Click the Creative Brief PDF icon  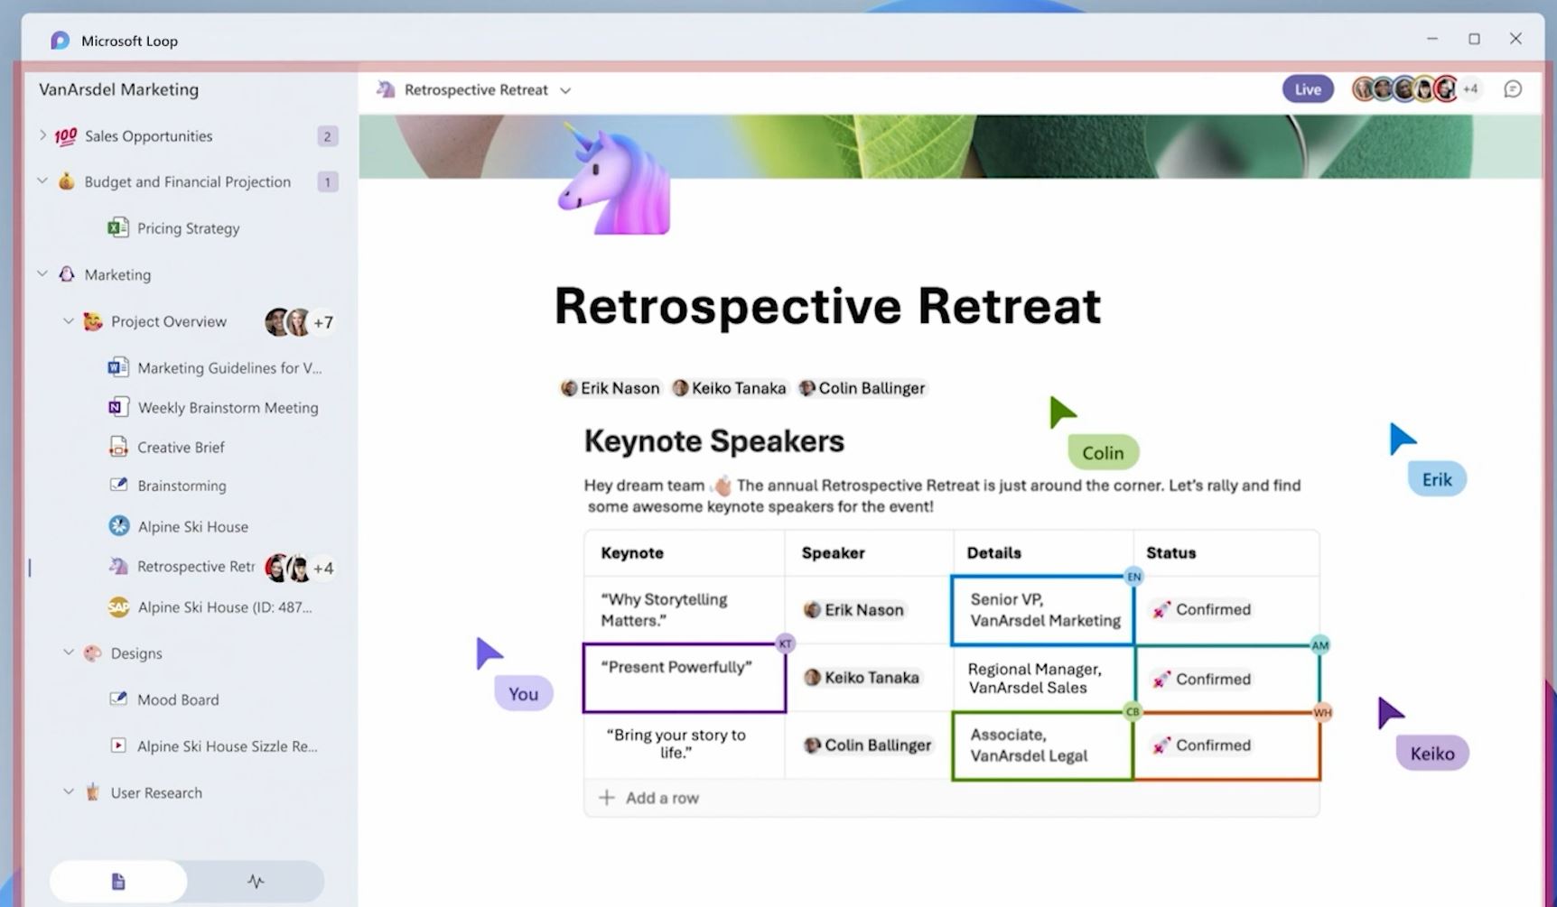click(117, 447)
